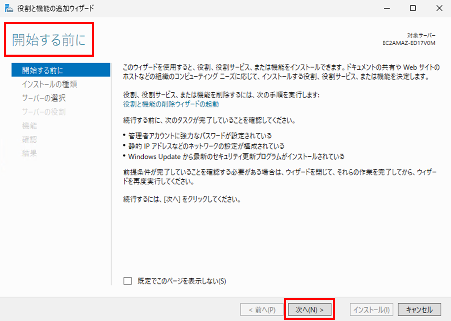Image resolution: width=451 pixels, height=321 pixels.
Task: Click the wizard icon in the title bar
Action: (x=9, y=8)
